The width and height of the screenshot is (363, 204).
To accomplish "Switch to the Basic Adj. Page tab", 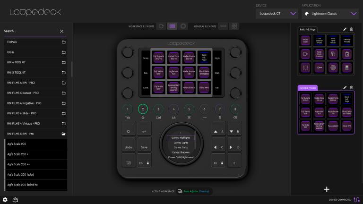I will click(x=307, y=29).
